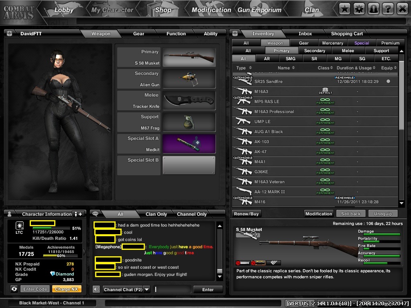The image size is (411, 308).
Task: Click the shotgun icon in the AA-12 MARK II row
Action: pos(243,191)
